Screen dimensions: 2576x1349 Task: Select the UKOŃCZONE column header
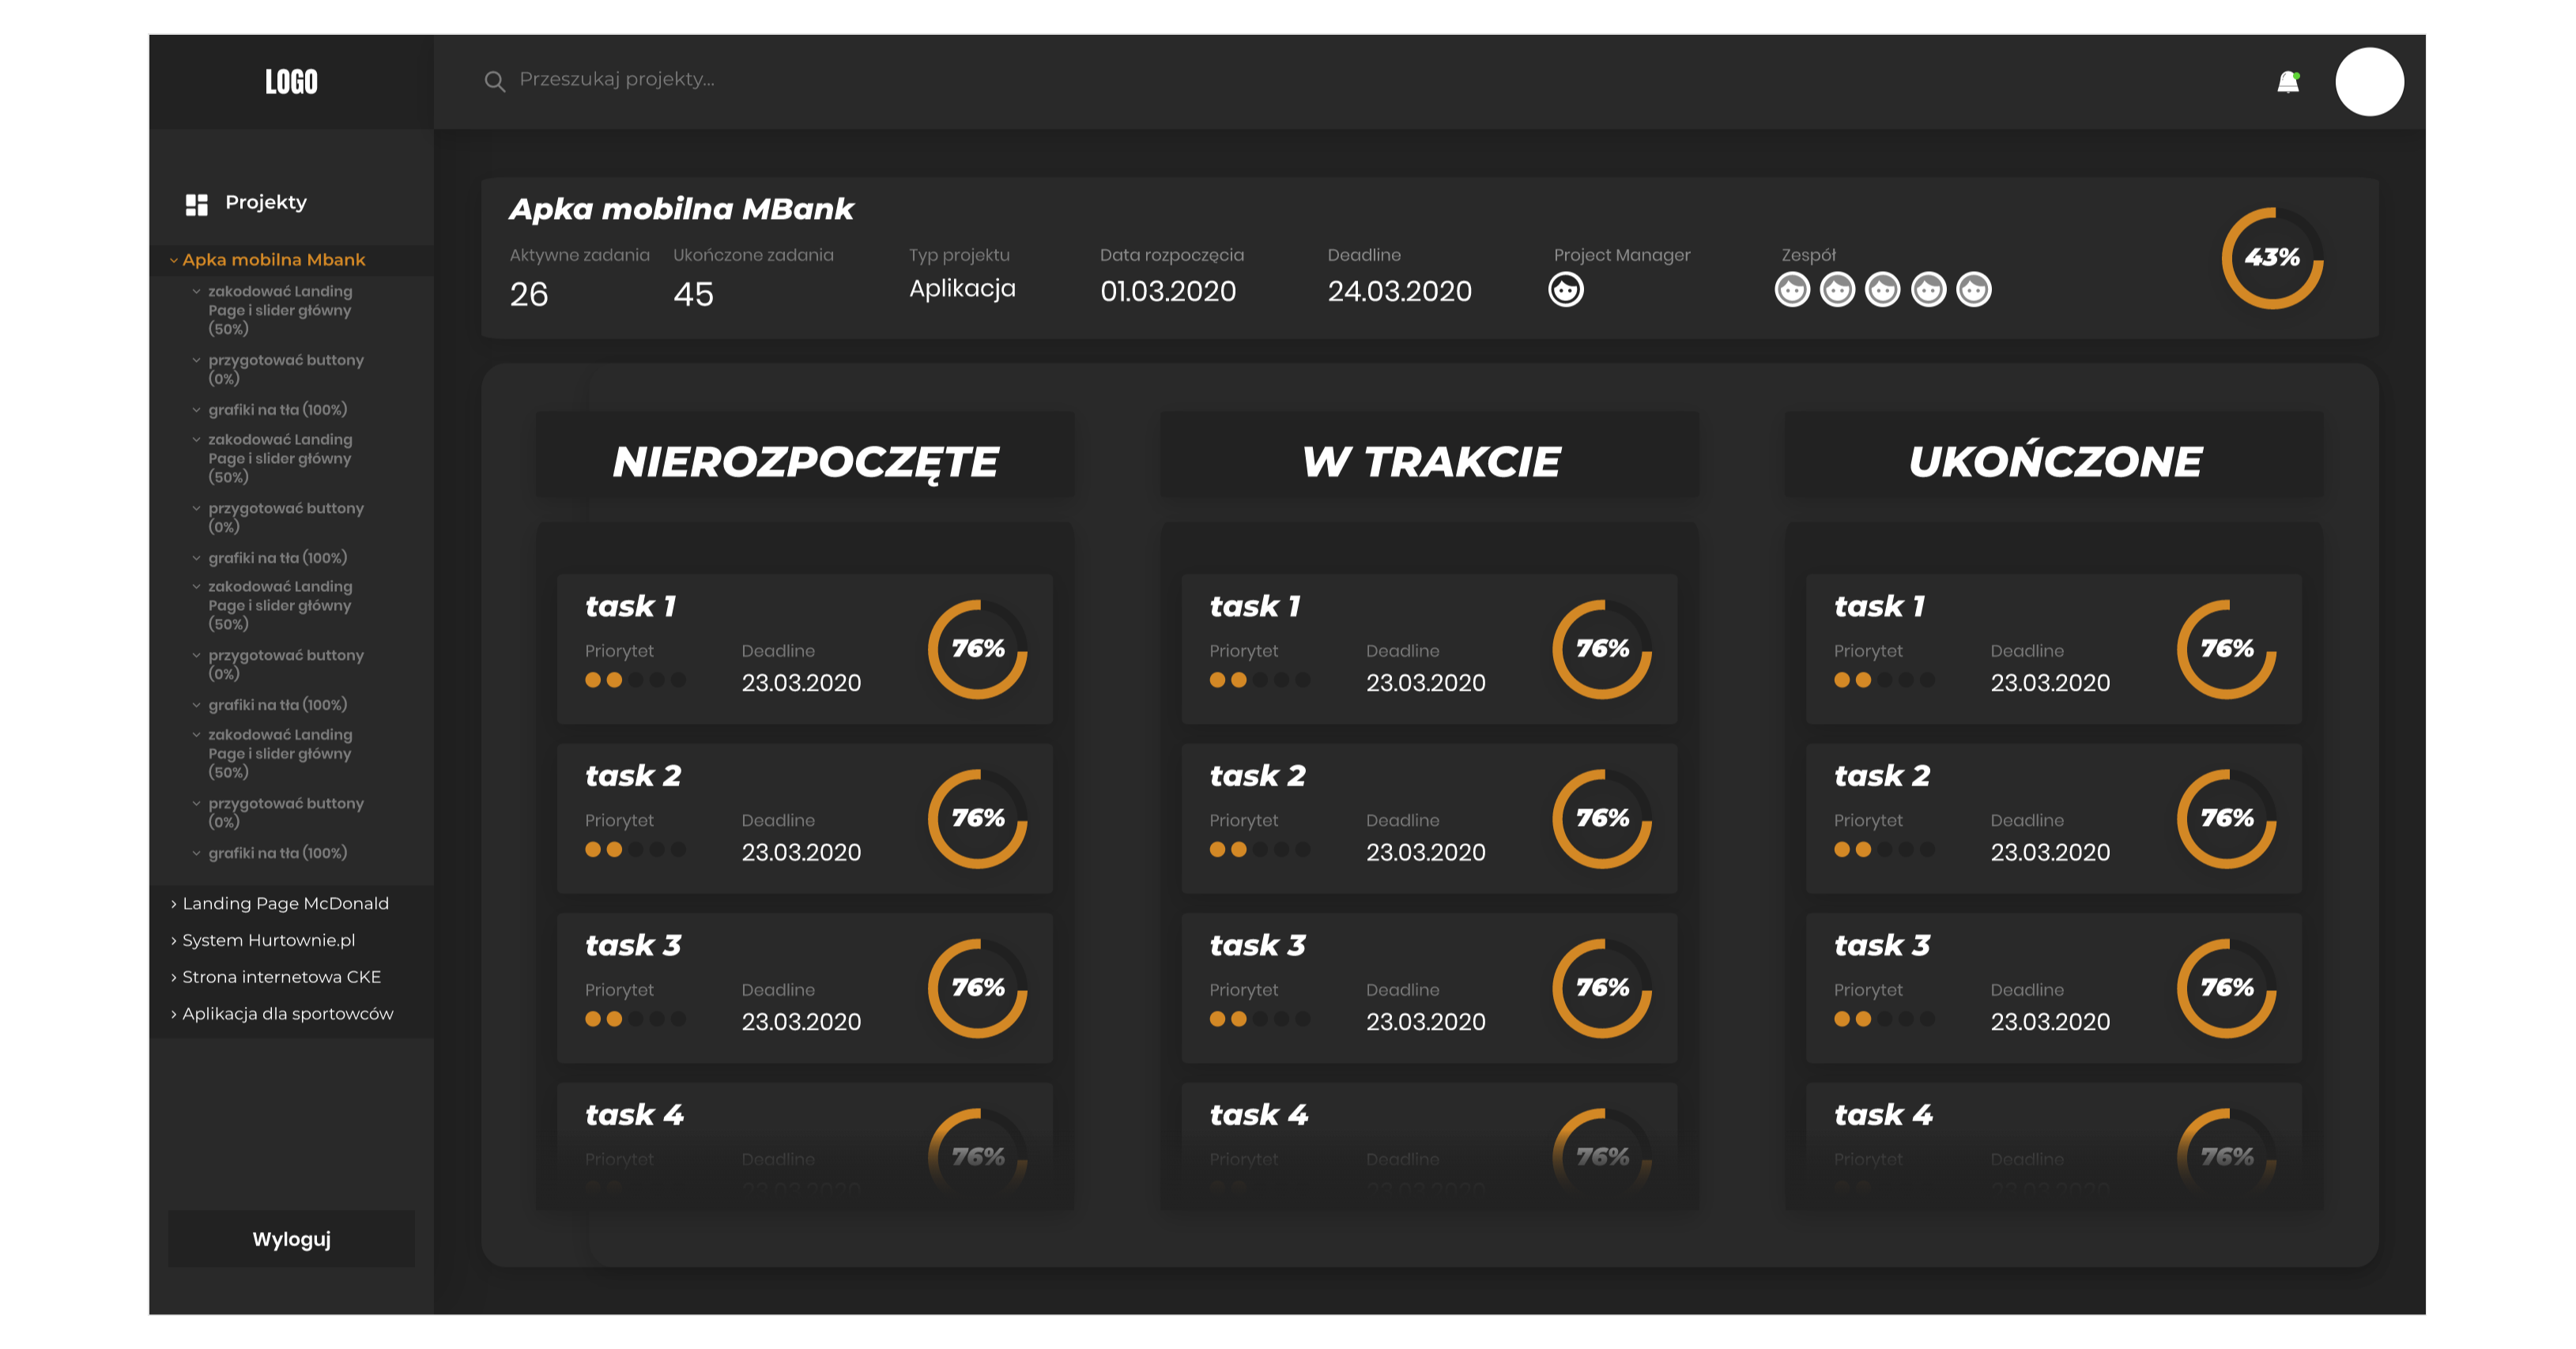[2054, 462]
